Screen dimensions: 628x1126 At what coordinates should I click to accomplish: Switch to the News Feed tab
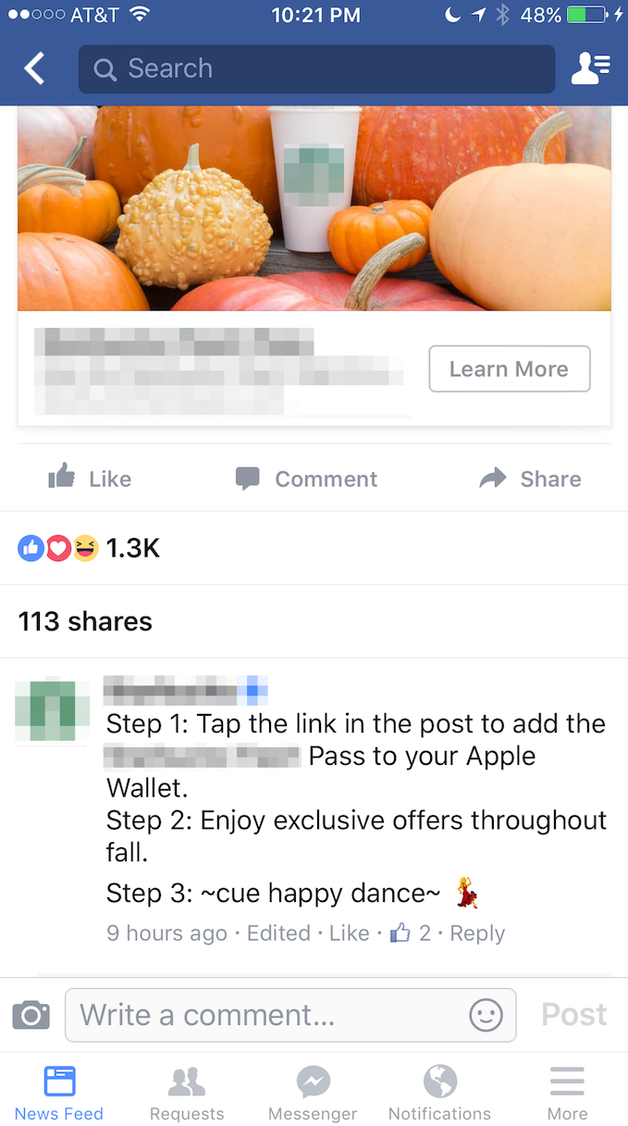[59, 1093]
